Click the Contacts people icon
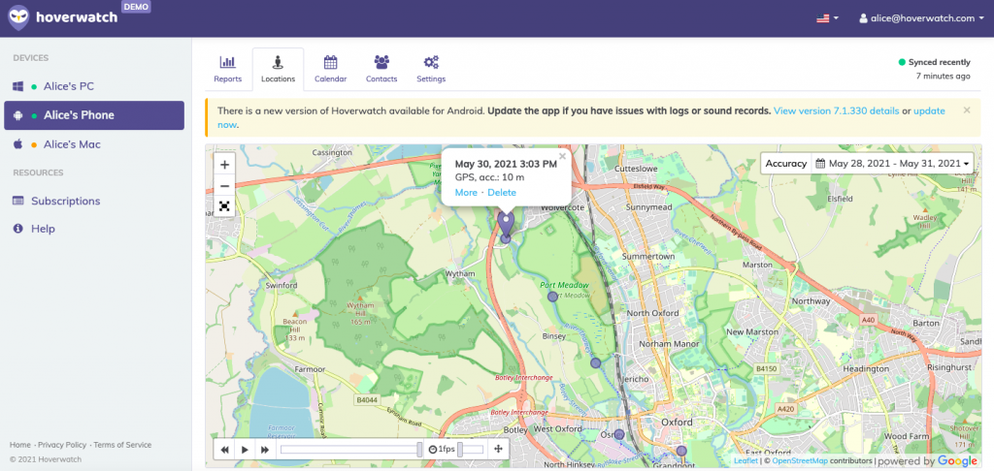The width and height of the screenshot is (994, 471). [381, 62]
